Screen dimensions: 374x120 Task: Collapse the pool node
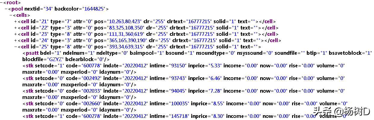pyautogui.click(x=6, y=9)
